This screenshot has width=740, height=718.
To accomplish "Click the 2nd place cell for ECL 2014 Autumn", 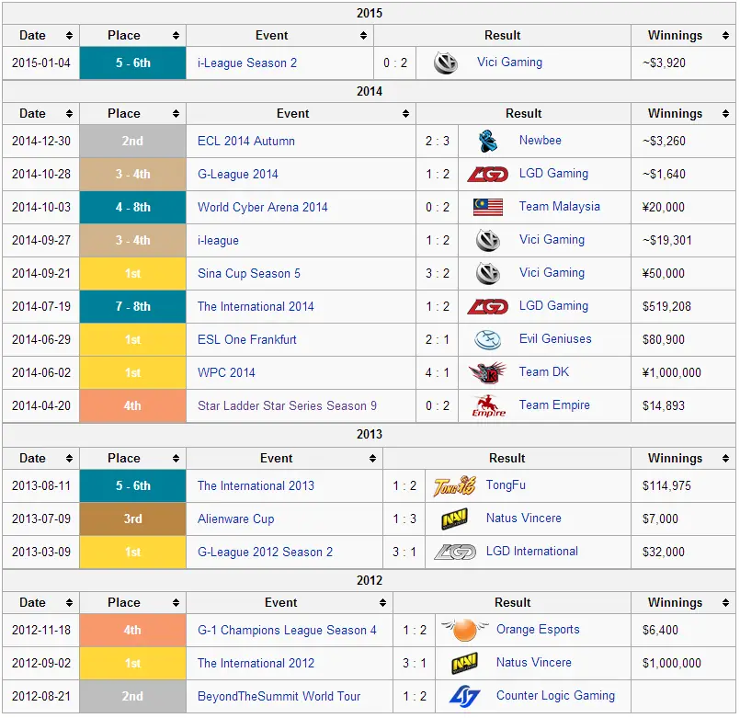I will coord(132,142).
